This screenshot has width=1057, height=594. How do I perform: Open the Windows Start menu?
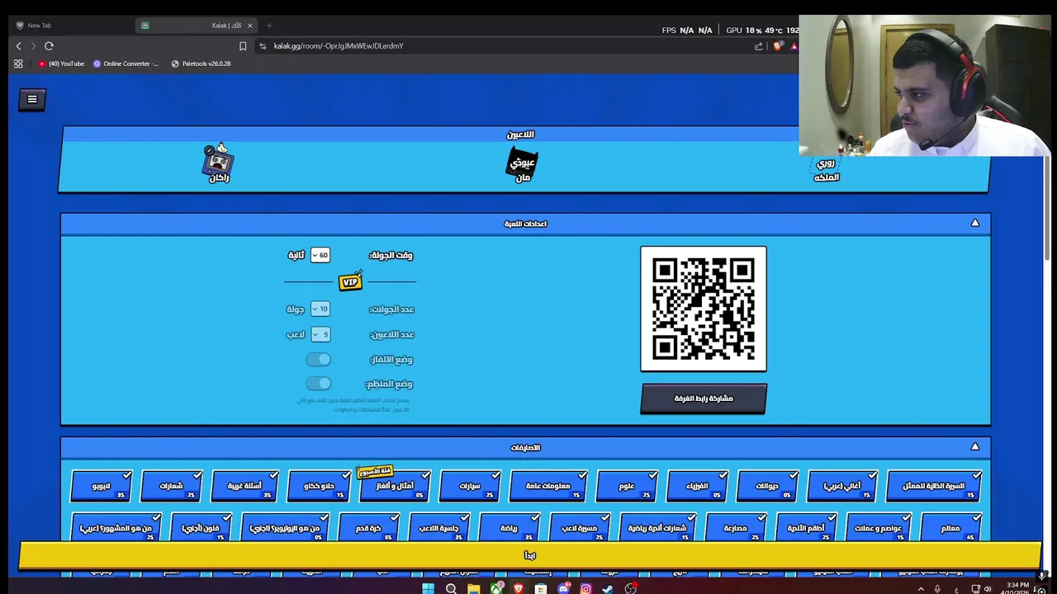click(x=428, y=588)
